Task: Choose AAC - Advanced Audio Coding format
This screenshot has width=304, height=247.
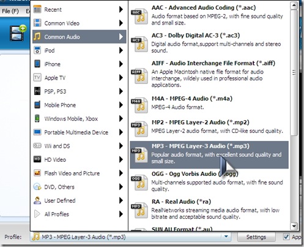Action: (x=209, y=15)
